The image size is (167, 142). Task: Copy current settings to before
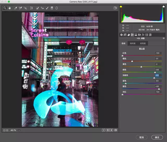pyautogui.click(x=111, y=130)
